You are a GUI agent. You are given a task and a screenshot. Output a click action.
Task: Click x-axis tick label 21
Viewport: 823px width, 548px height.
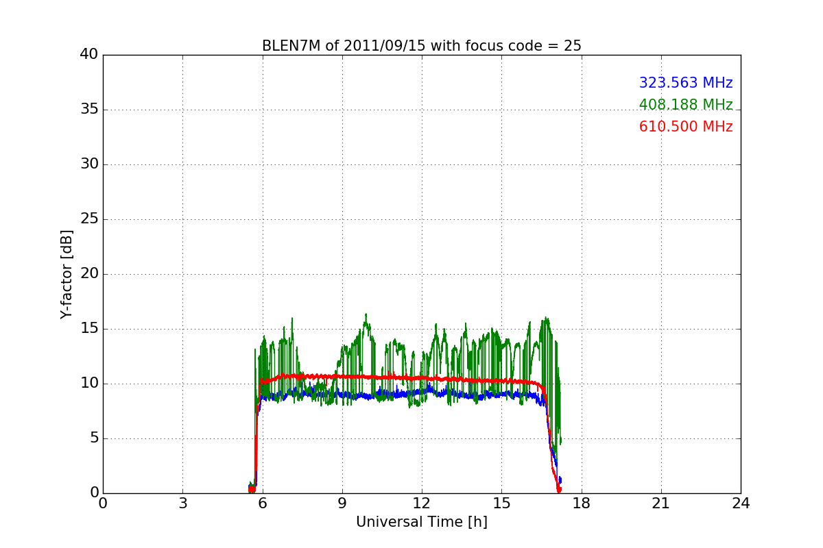660,503
